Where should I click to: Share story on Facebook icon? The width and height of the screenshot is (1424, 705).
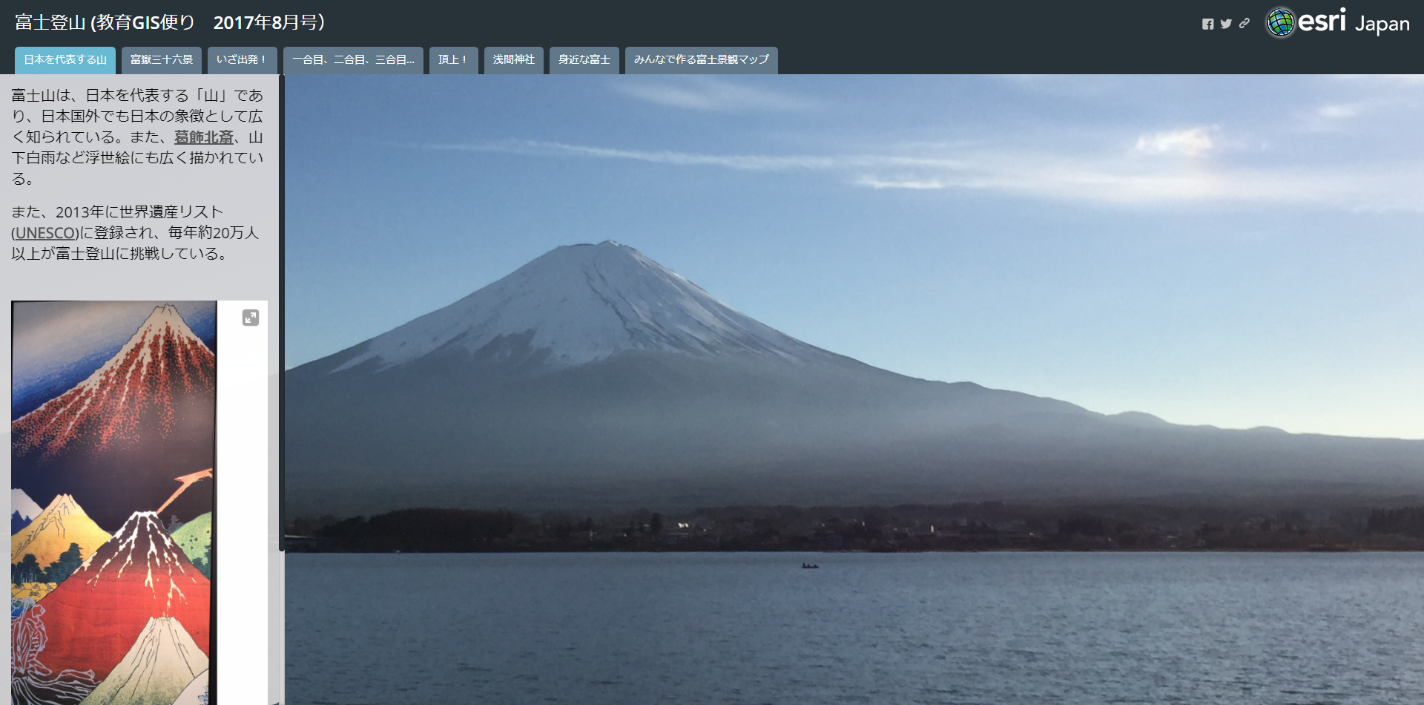coord(1207,24)
